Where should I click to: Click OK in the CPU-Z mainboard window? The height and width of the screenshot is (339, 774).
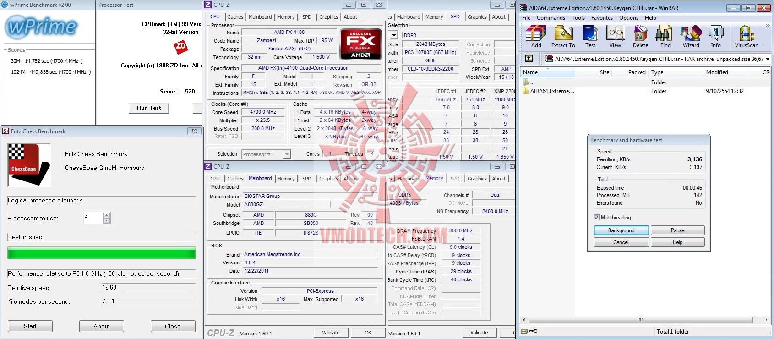368,333
